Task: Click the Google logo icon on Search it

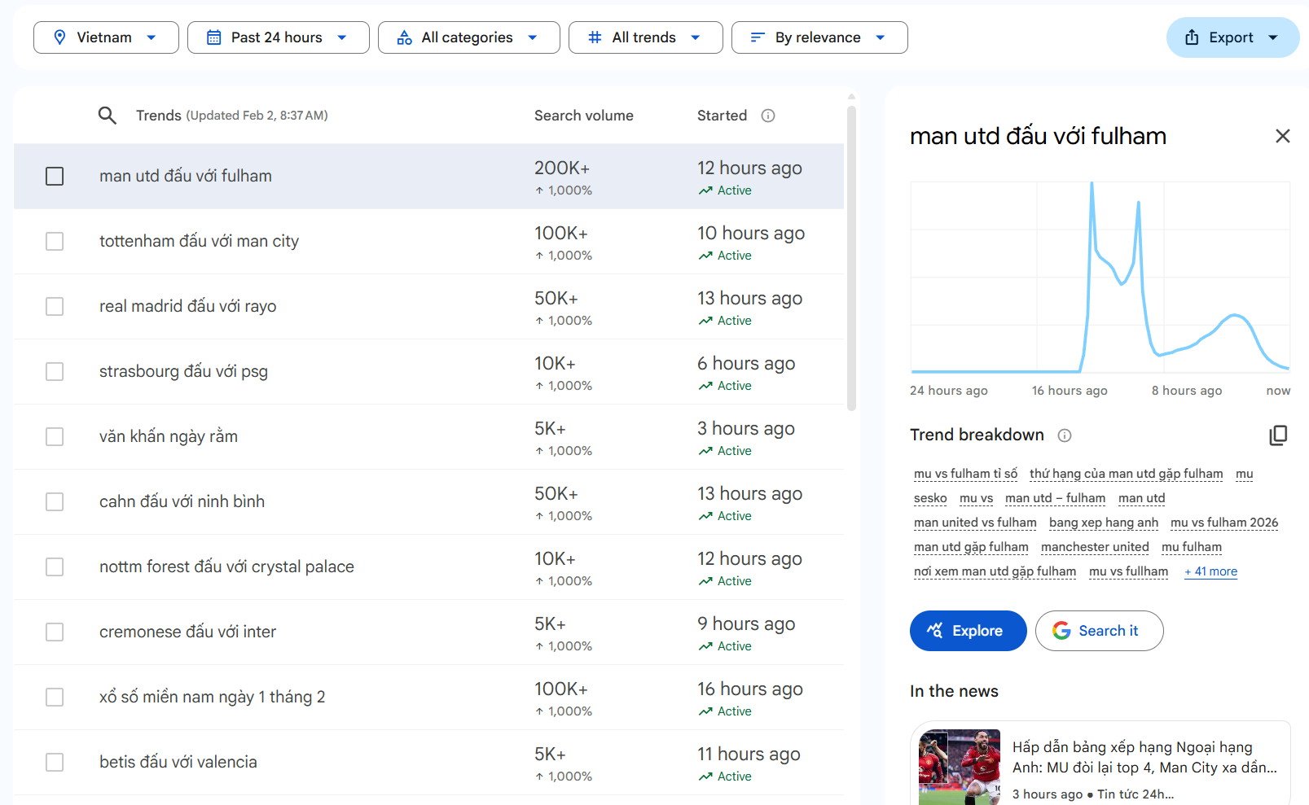Action: [x=1061, y=631]
